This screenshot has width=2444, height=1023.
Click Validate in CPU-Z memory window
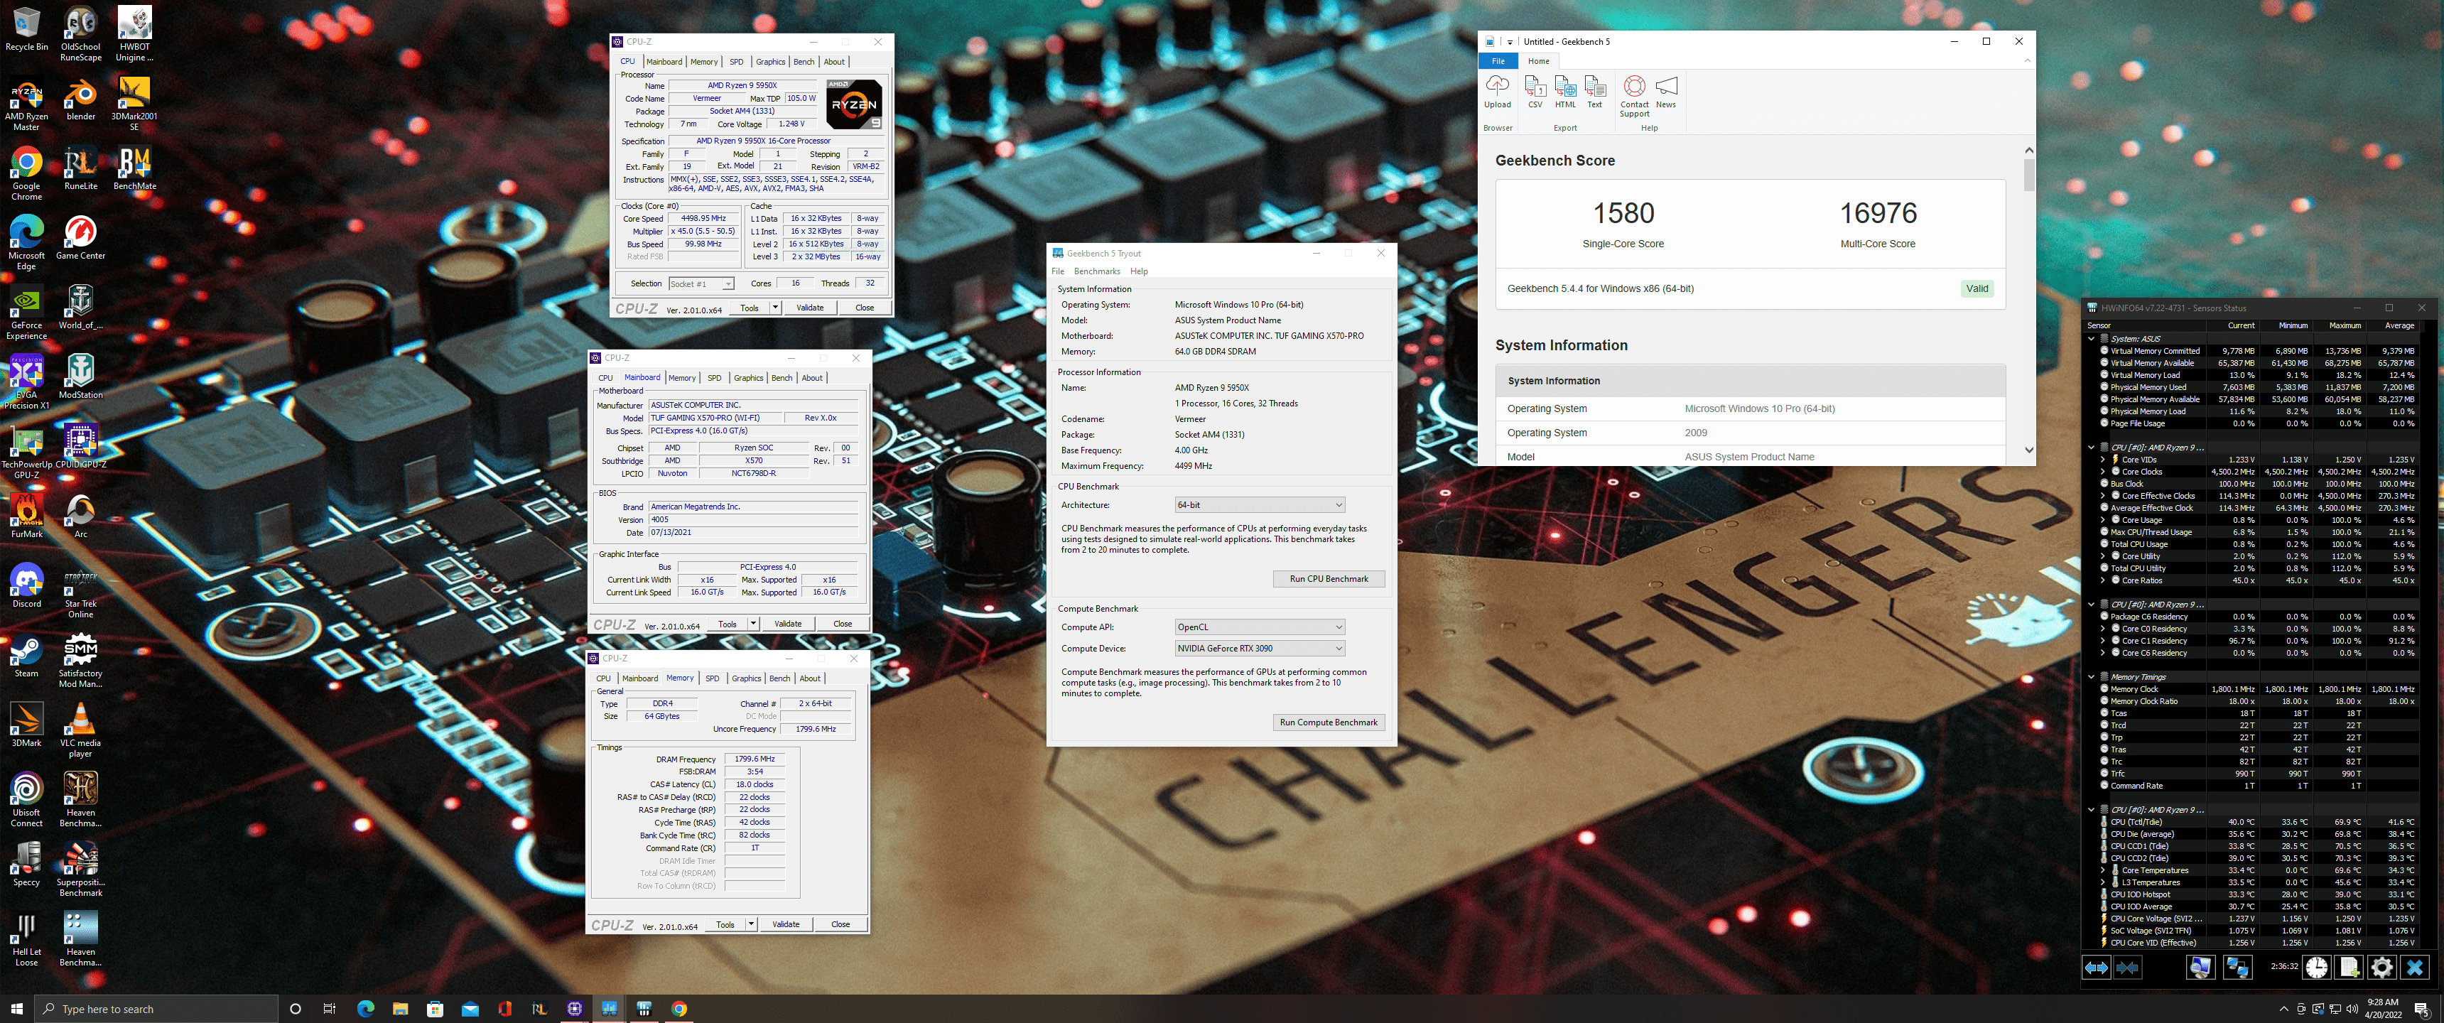(x=786, y=924)
